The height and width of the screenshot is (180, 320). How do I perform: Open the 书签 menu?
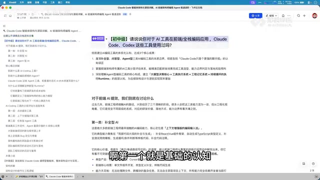(44, 2)
